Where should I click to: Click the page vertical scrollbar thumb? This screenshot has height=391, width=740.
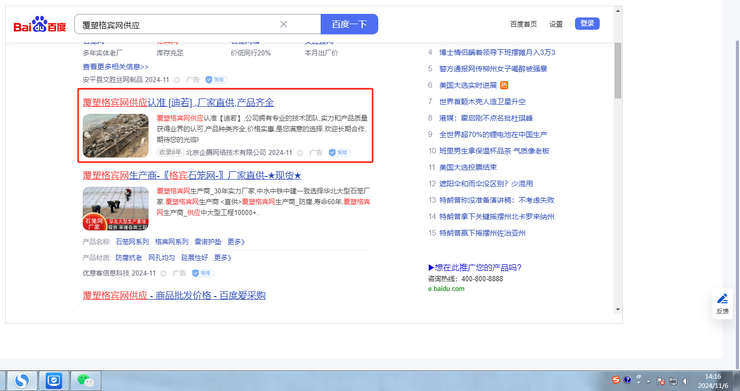pos(618,69)
